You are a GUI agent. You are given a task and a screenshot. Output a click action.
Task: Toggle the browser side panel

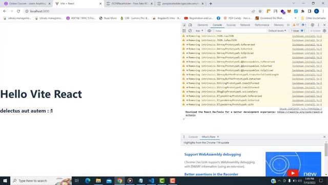(x=310, y=11)
